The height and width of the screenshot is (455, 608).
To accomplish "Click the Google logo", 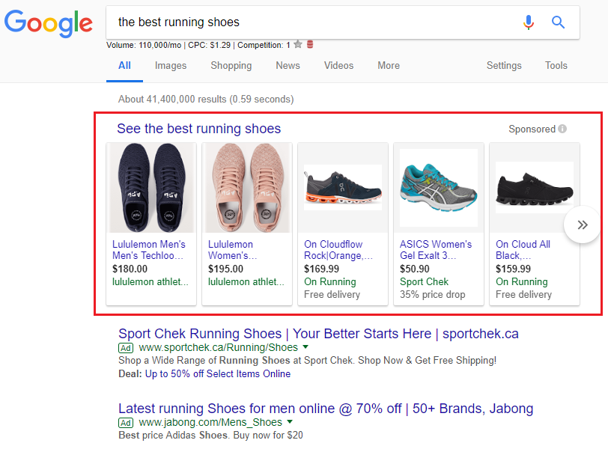I will 49,22.
